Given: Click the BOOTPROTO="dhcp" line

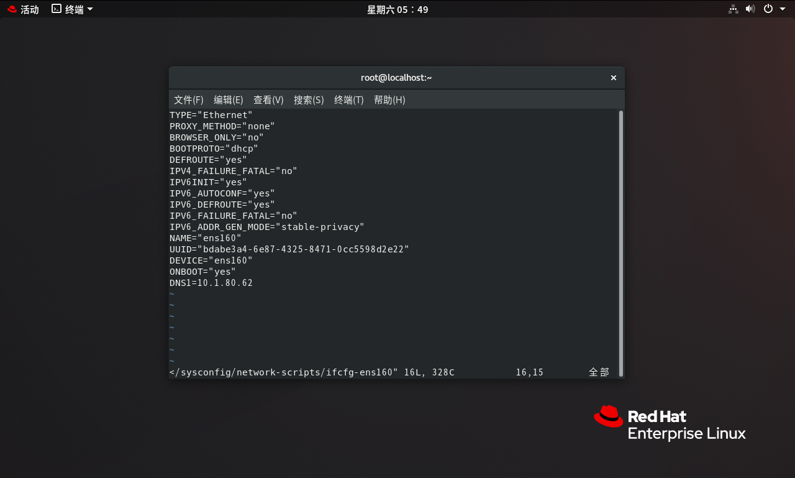Looking at the screenshot, I should [x=214, y=149].
